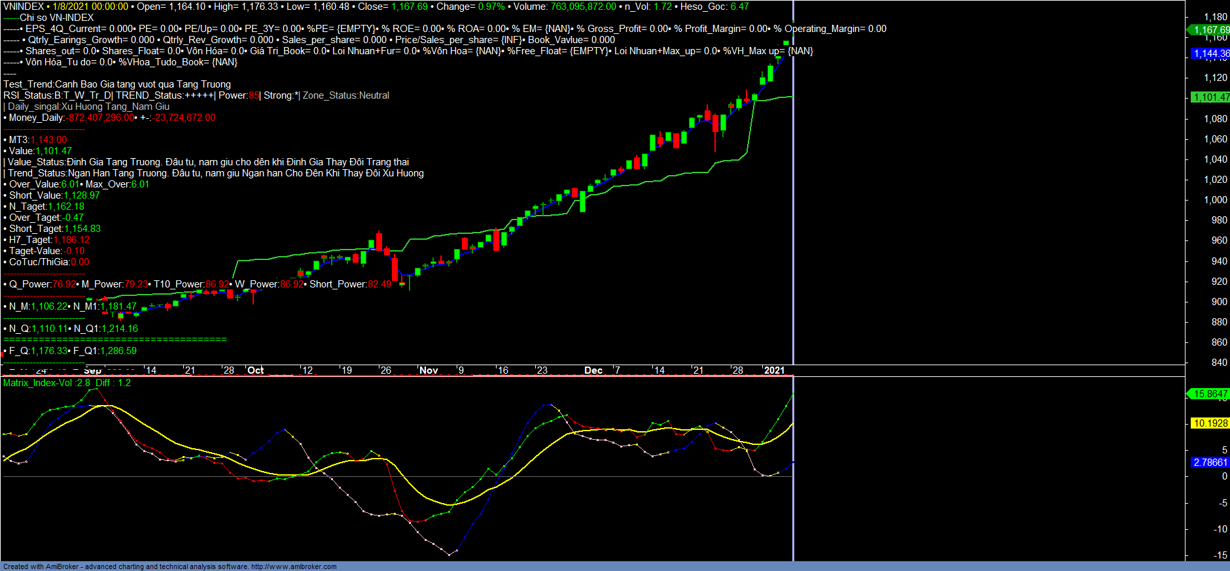Click the green 1,167.69 last price tag
1230x571 pixels.
(1210, 30)
